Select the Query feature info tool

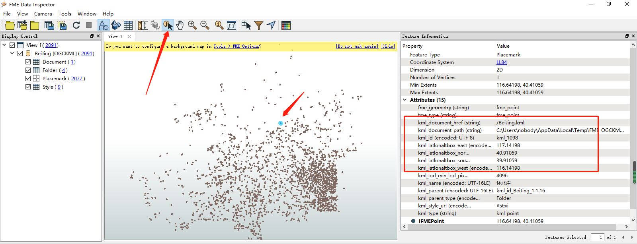tap(168, 25)
